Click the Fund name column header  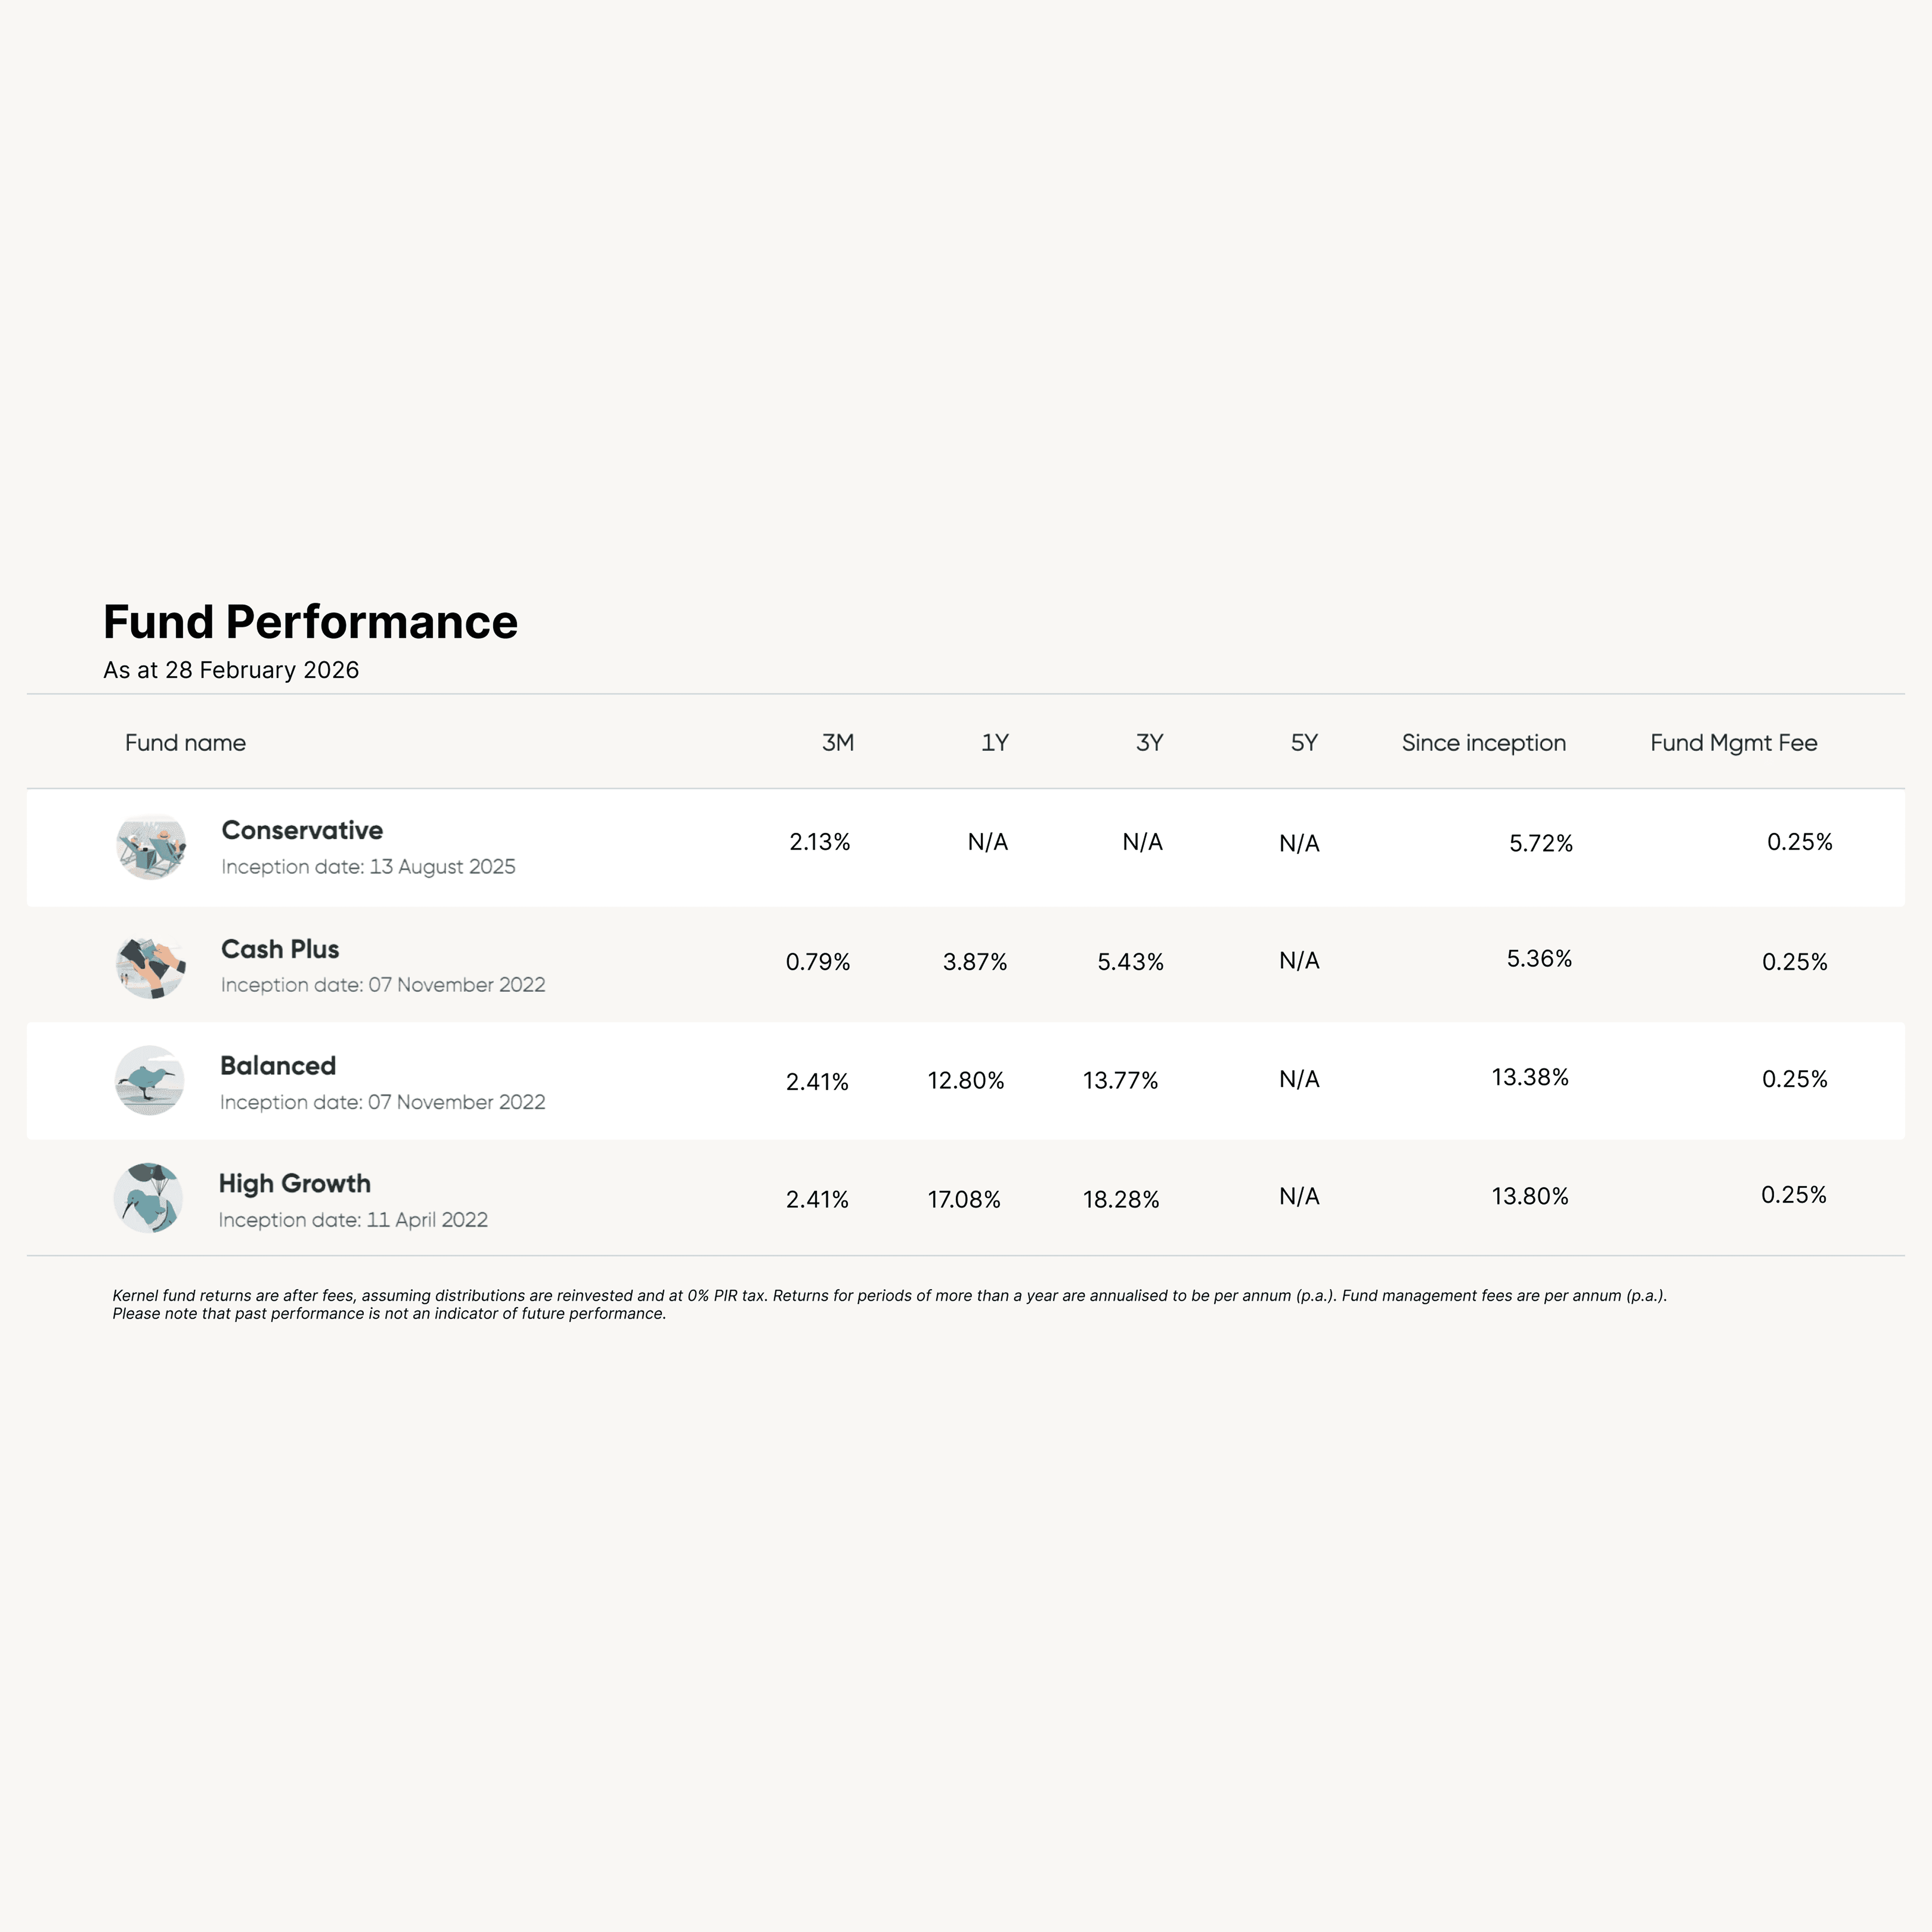185,743
